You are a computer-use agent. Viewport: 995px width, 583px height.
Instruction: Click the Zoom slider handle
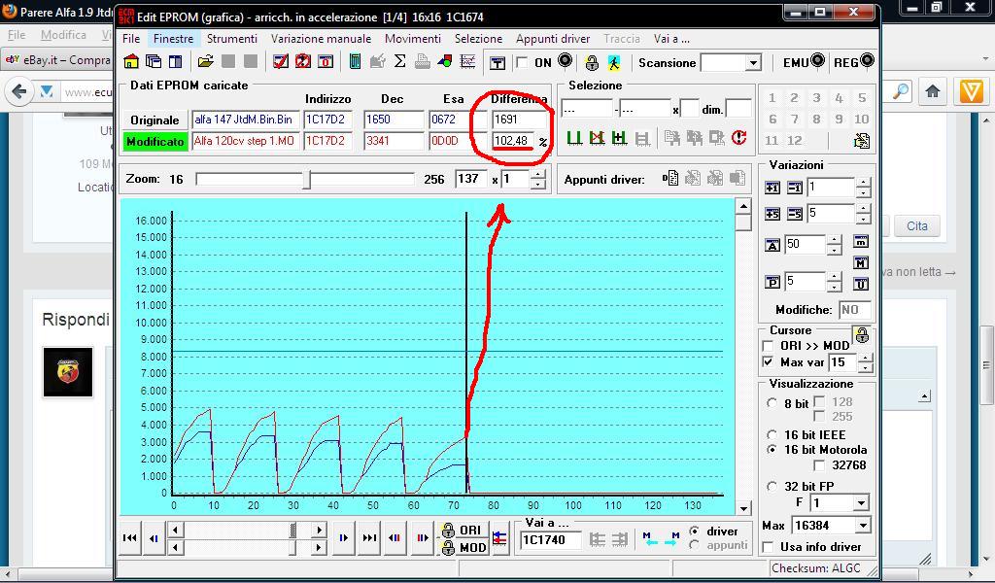click(306, 180)
